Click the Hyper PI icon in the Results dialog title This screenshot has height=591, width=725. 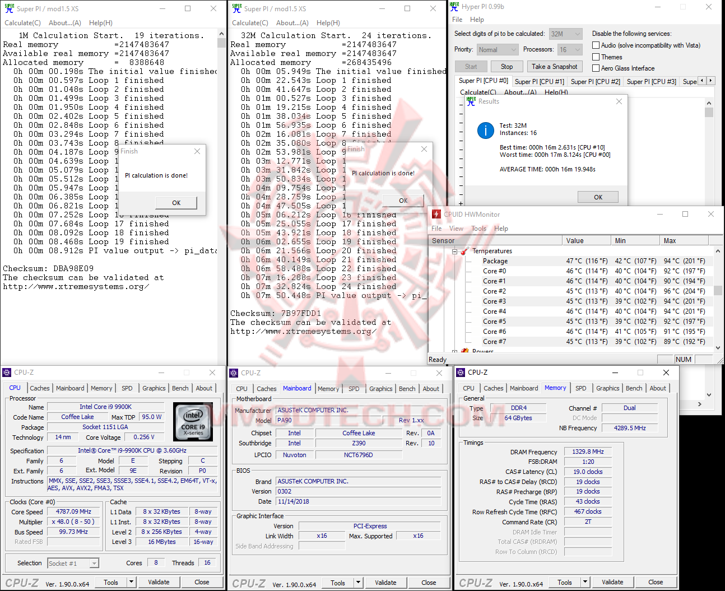coord(471,101)
